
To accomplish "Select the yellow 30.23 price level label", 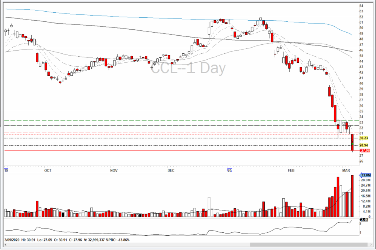I will pos(363,138).
